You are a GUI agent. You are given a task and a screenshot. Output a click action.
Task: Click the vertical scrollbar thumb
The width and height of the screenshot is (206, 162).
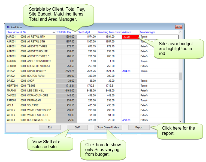point(180,77)
